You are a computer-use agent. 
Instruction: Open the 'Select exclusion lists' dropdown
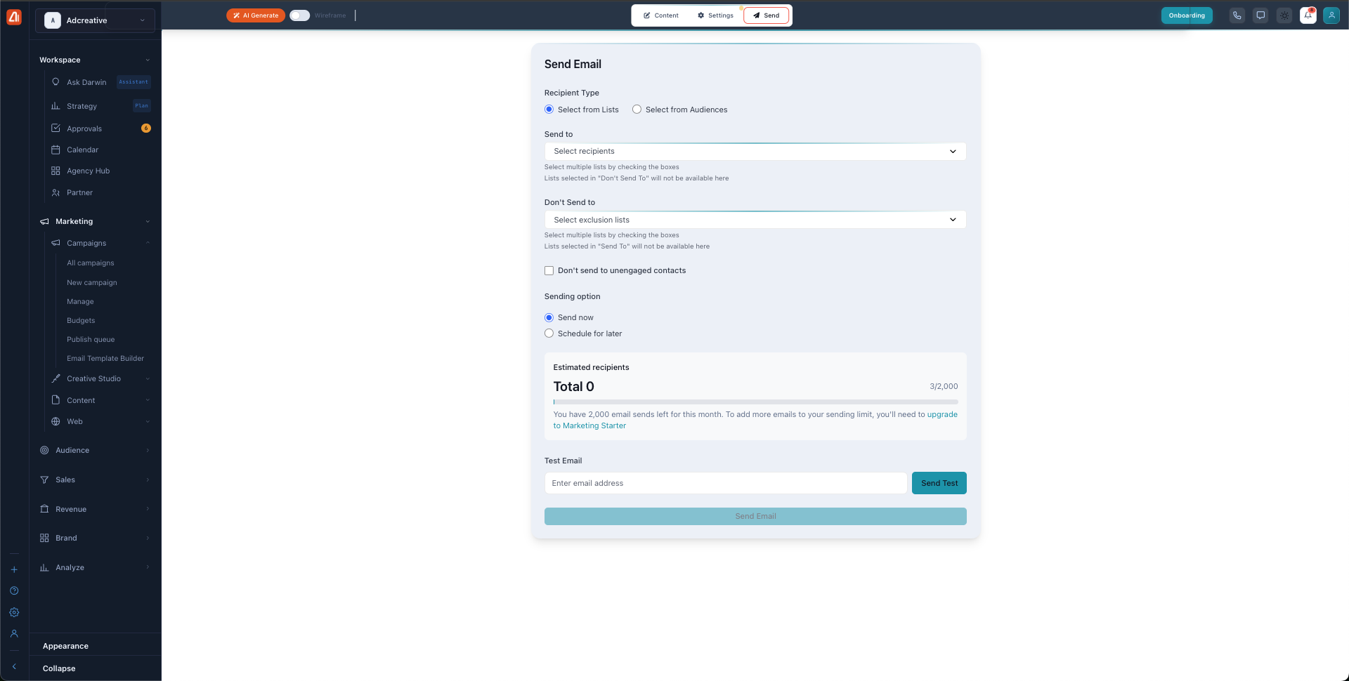point(755,220)
